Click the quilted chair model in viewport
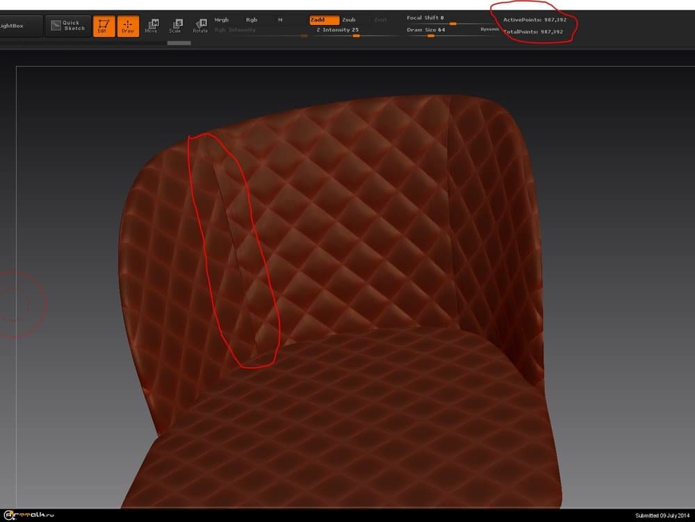 point(347,278)
